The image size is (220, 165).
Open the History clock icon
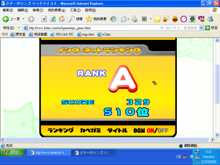[113, 19]
